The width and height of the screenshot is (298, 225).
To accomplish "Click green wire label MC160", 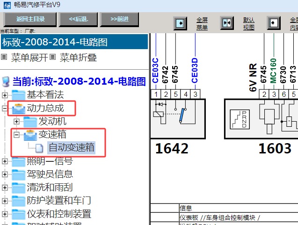I will coord(273,71).
